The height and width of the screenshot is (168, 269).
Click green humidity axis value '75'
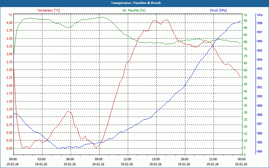pyautogui.click(x=245, y=49)
